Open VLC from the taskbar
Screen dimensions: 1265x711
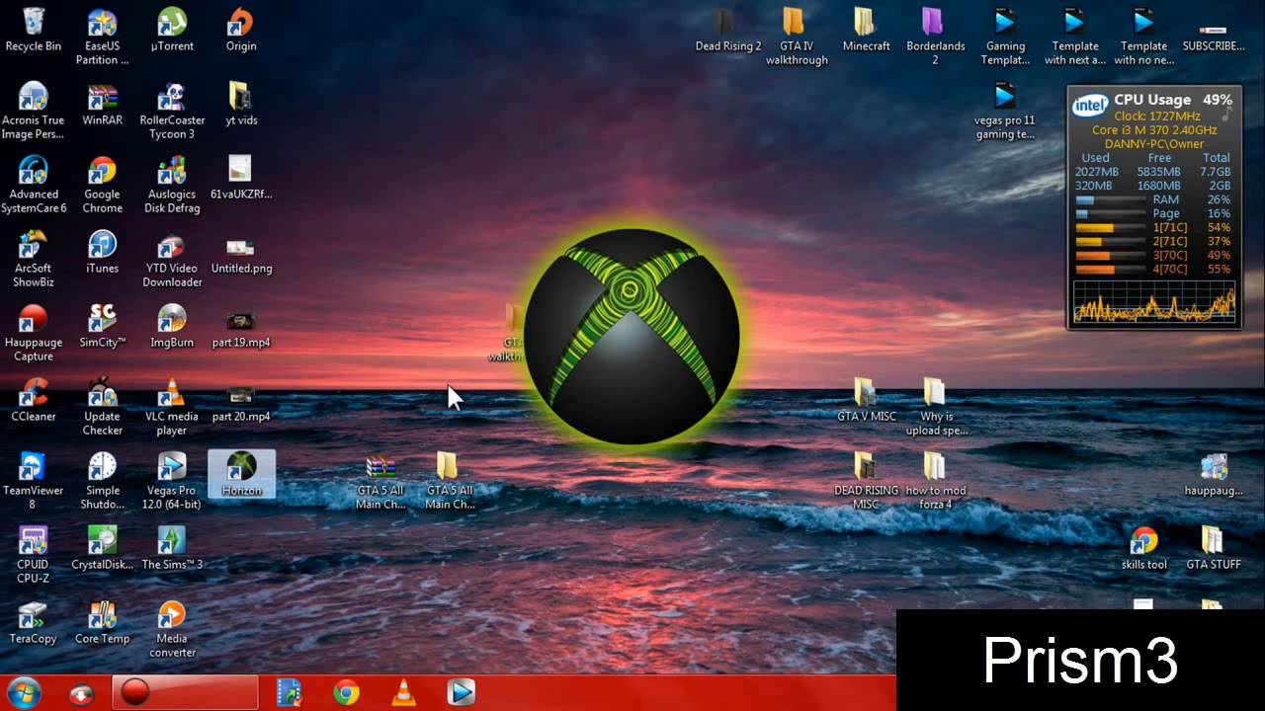click(x=403, y=693)
